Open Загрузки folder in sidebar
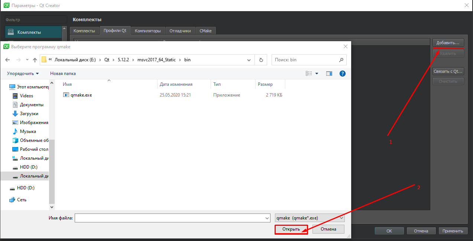The image size is (473, 241). point(29,114)
